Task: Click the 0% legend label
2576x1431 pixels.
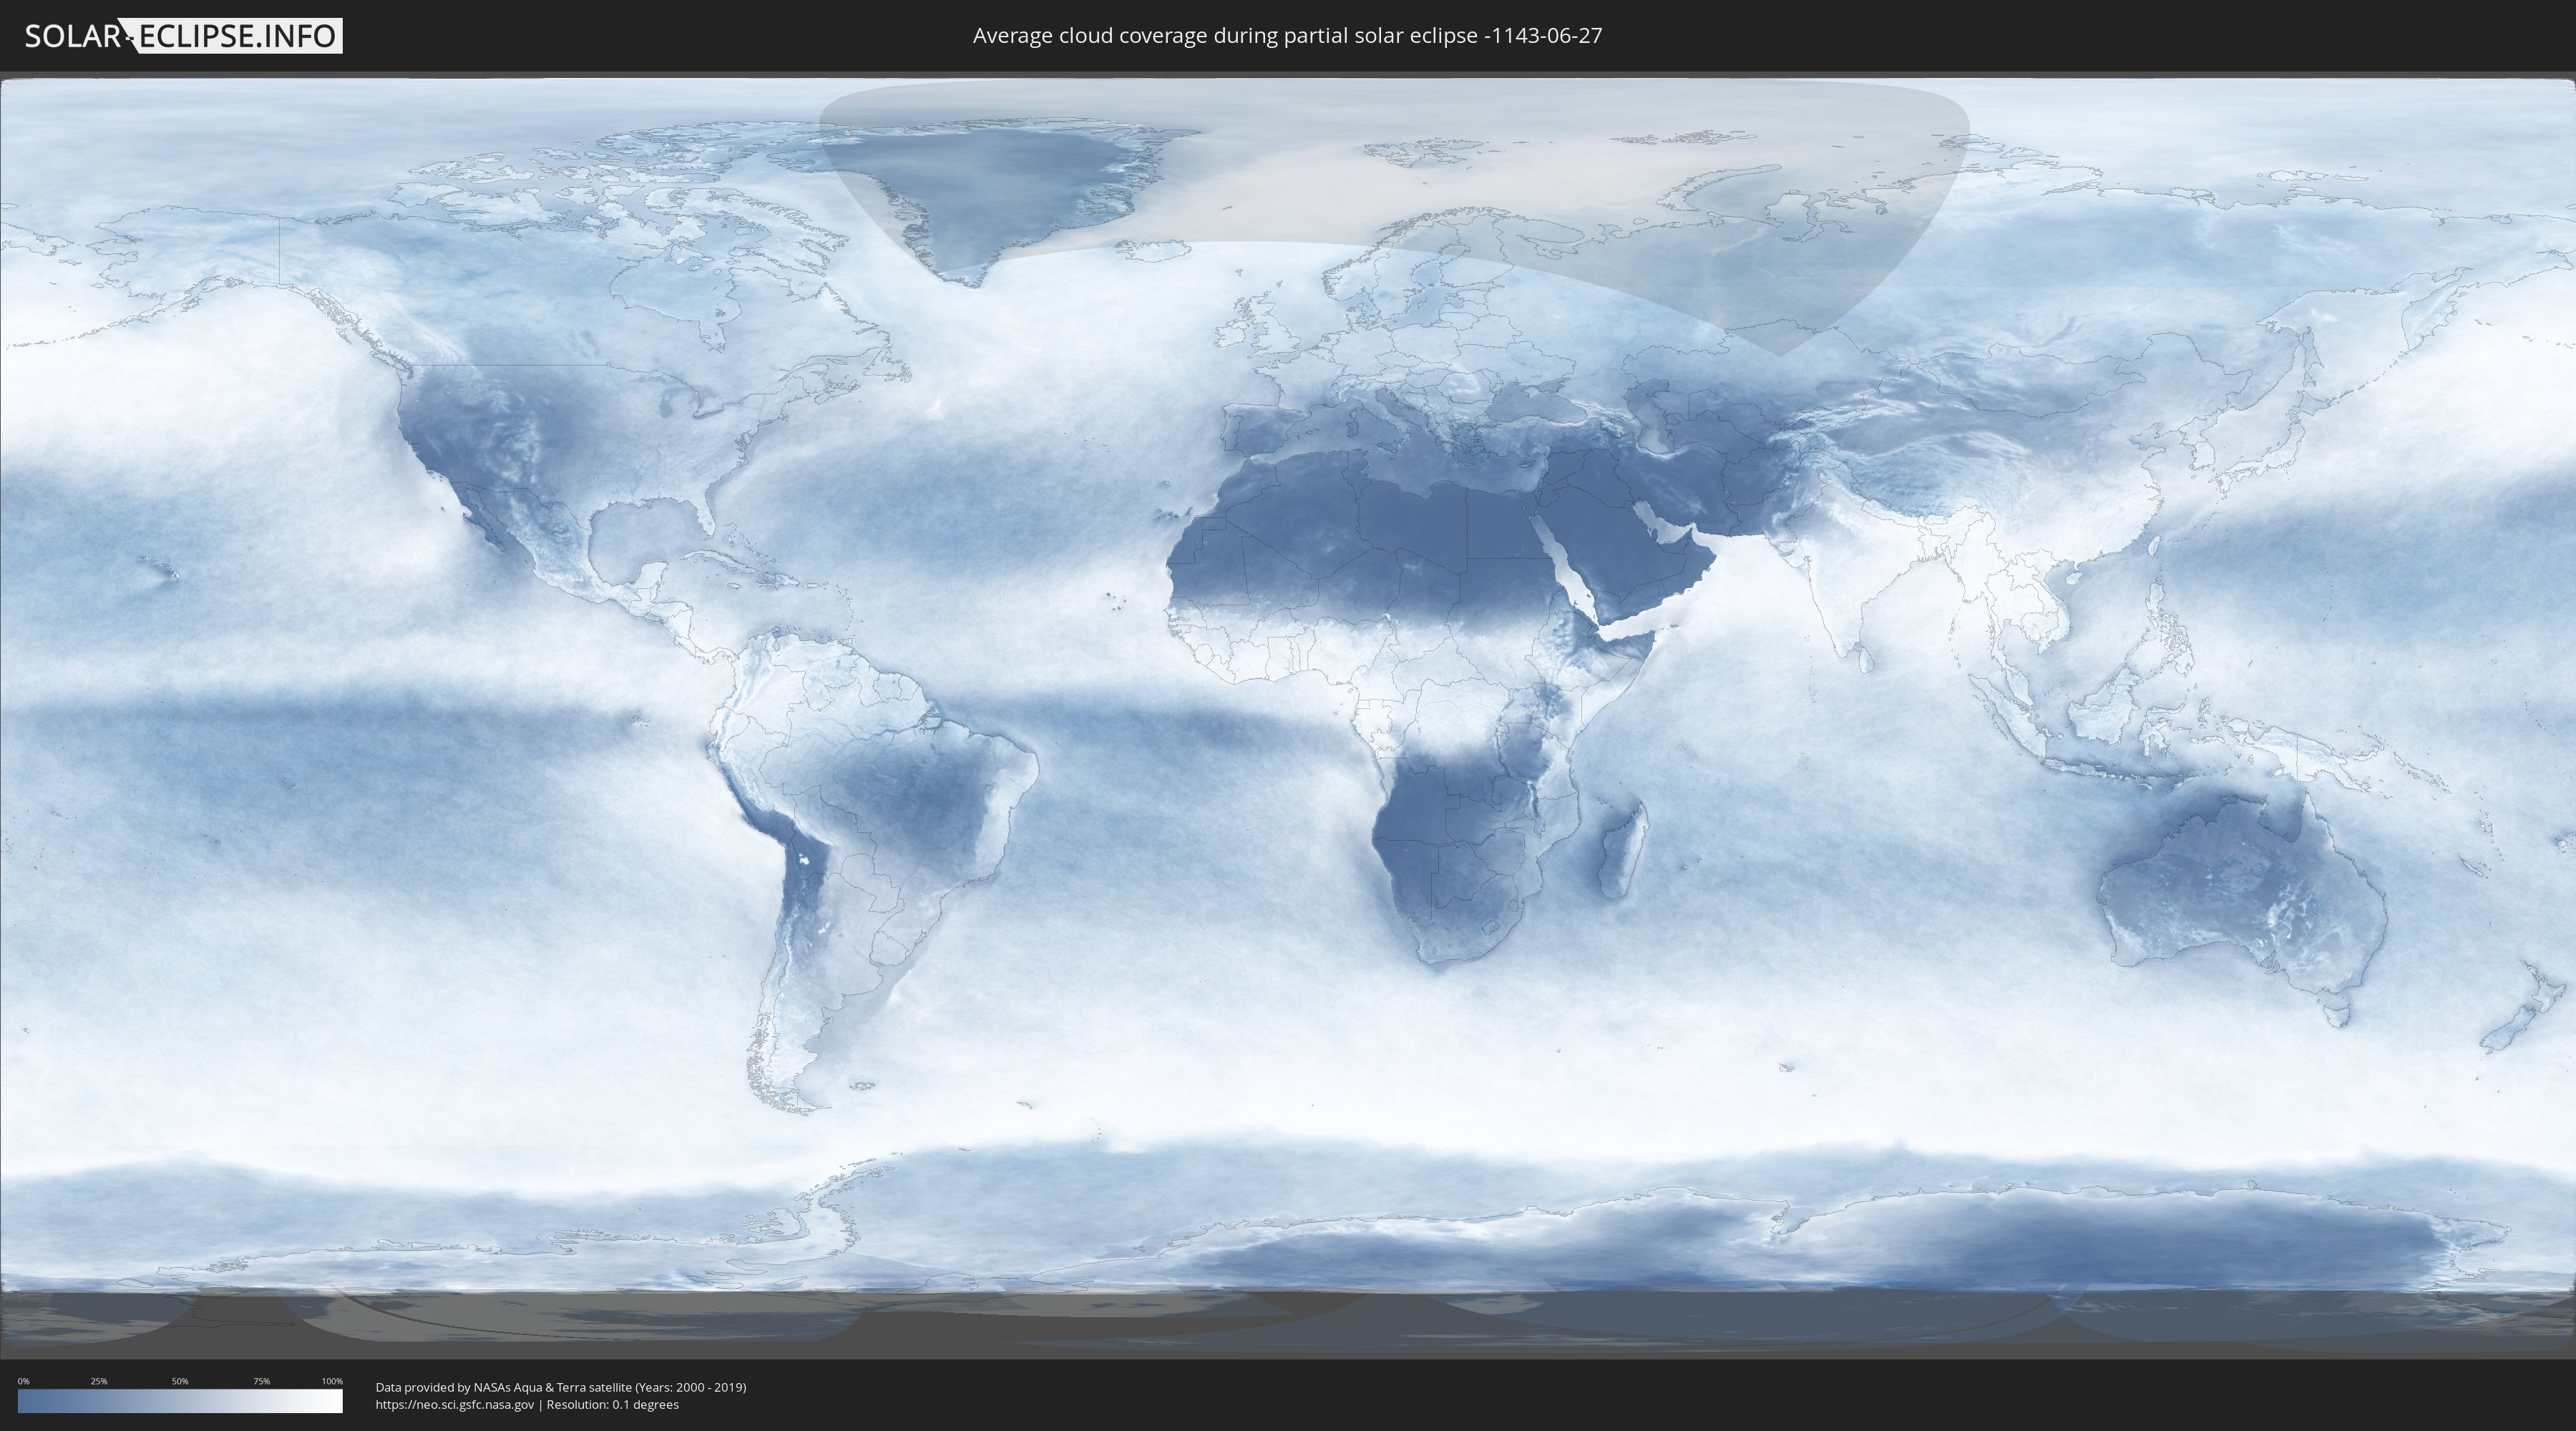Action: [x=23, y=1381]
